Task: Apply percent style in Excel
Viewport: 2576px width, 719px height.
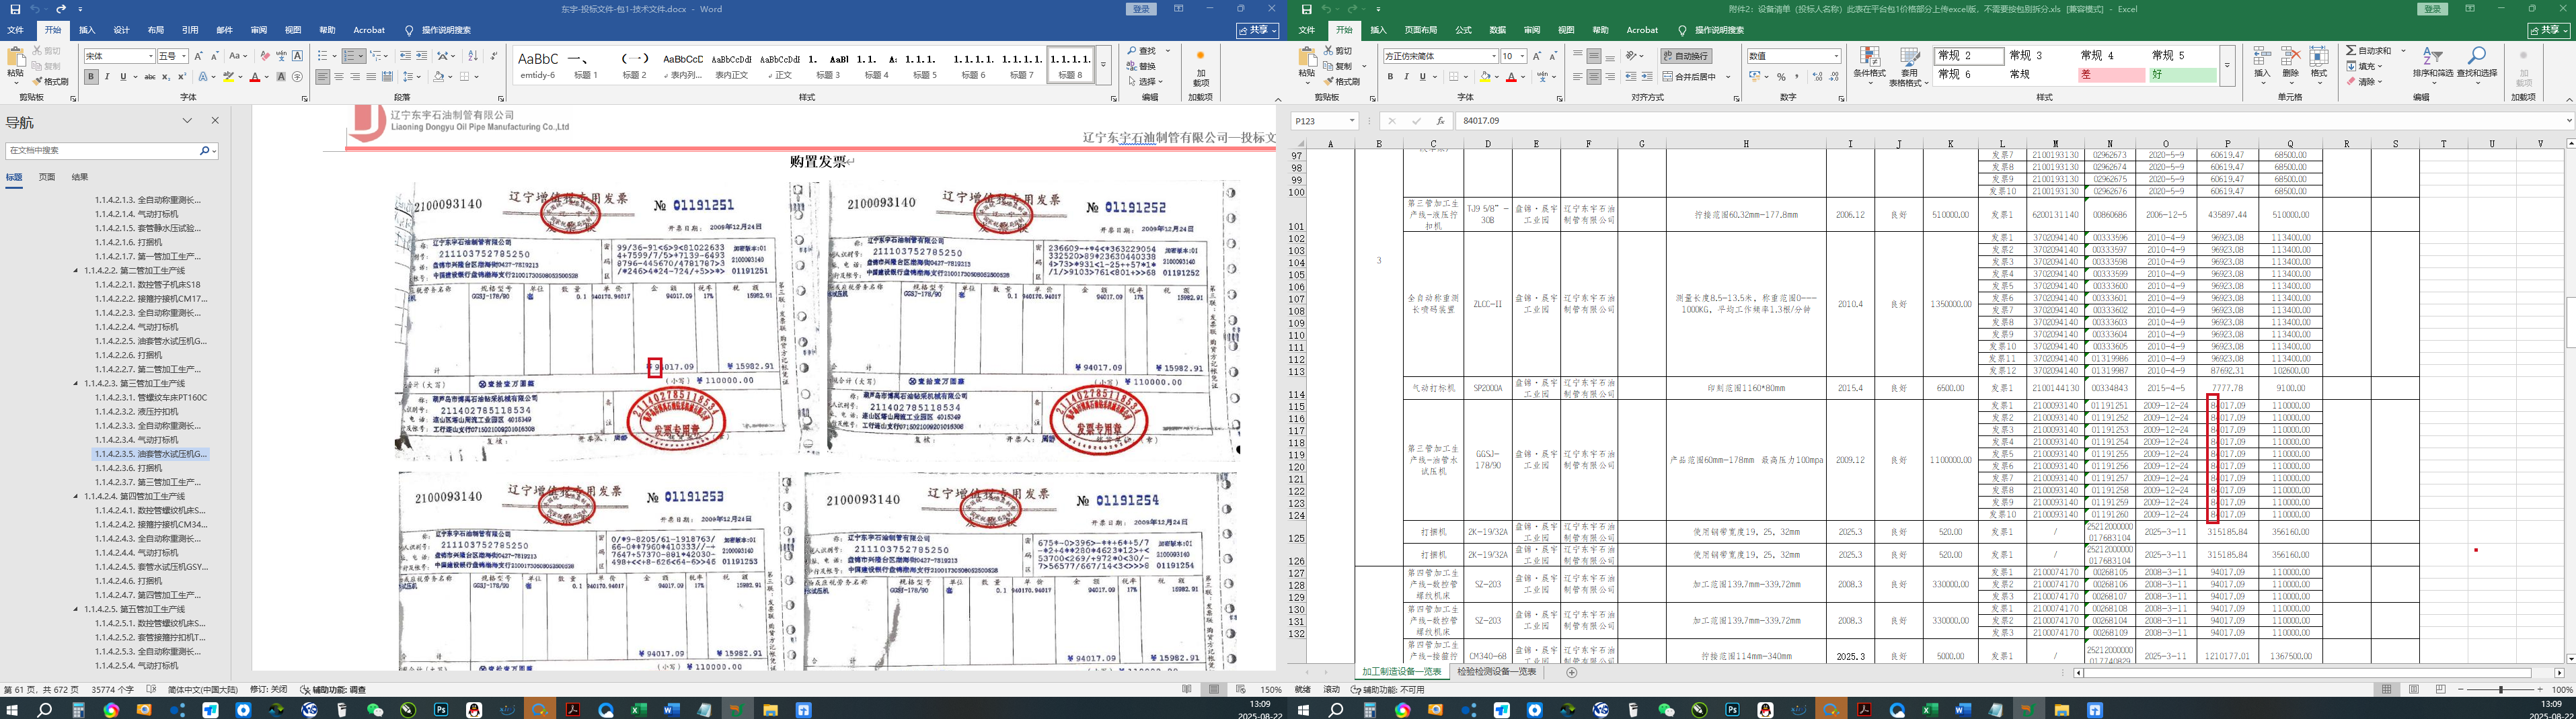Action: point(1781,77)
